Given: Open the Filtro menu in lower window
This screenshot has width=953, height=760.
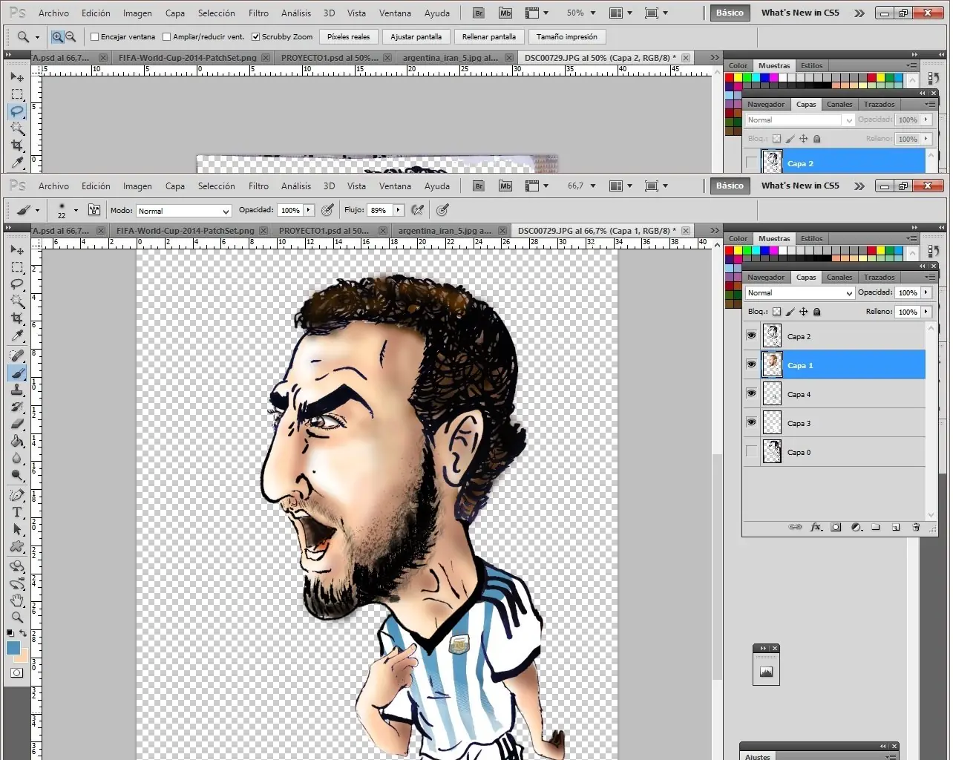Looking at the screenshot, I should click(x=258, y=186).
